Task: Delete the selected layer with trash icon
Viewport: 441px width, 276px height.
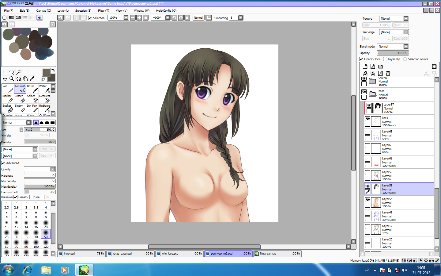Action: pyautogui.click(x=388, y=73)
